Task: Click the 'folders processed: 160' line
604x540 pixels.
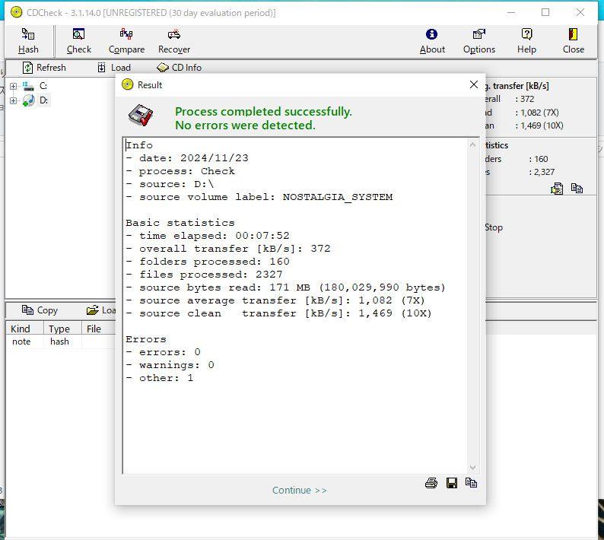Action: point(207,262)
